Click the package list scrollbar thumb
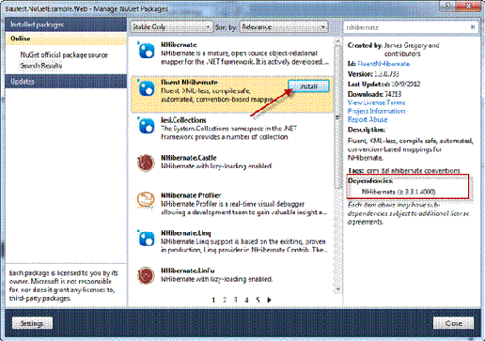This screenshot has height=341, width=485. (x=337, y=117)
